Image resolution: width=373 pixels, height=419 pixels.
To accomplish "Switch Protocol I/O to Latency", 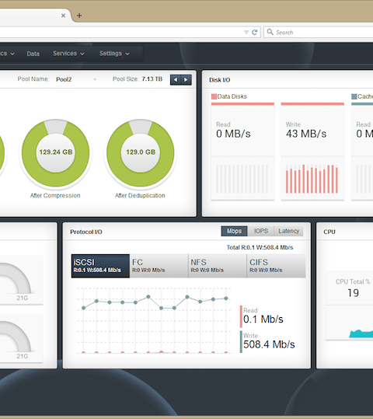I will 288,231.
